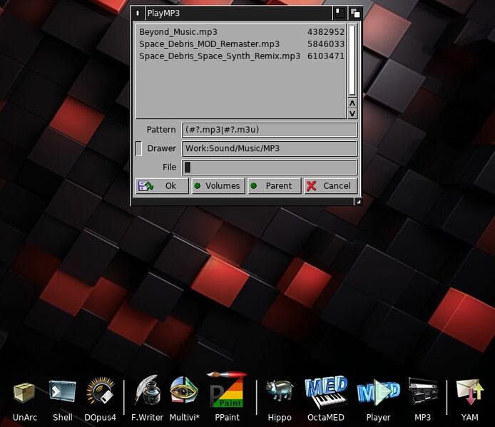The width and height of the screenshot is (495, 427).
Task: Launch OctaMED from the dock
Action: (325, 393)
